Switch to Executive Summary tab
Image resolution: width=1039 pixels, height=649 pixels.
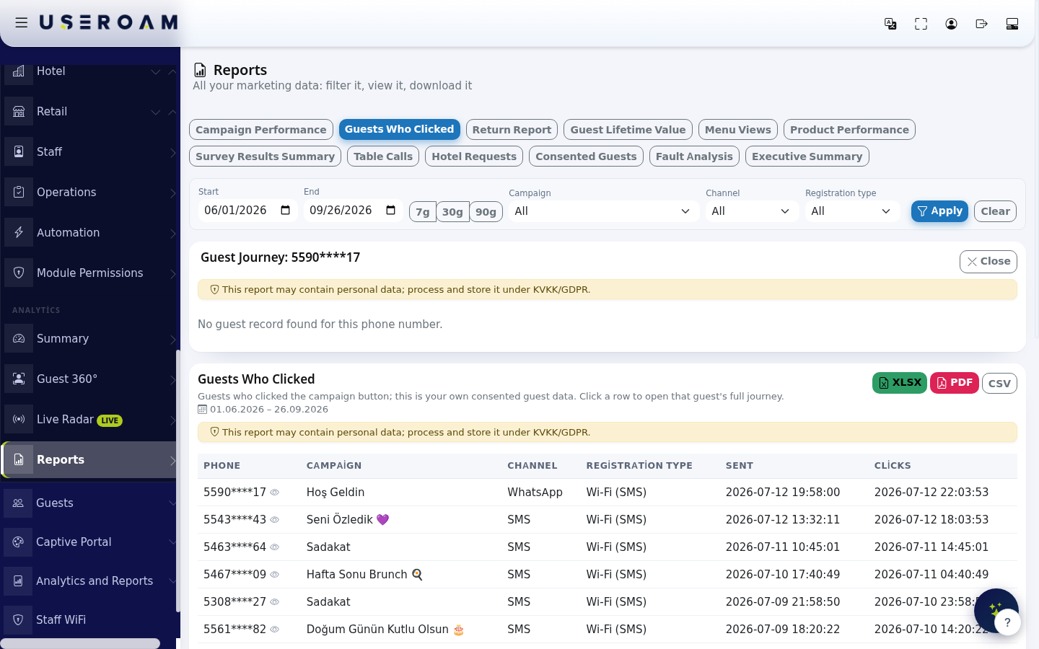(807, 156)
